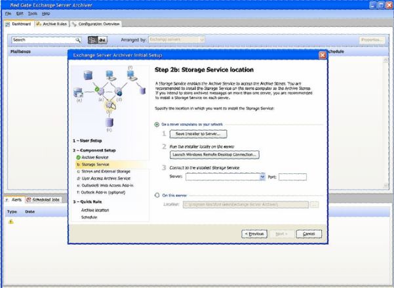Select 'd: User Access Archive Service' step

point(104,178)
